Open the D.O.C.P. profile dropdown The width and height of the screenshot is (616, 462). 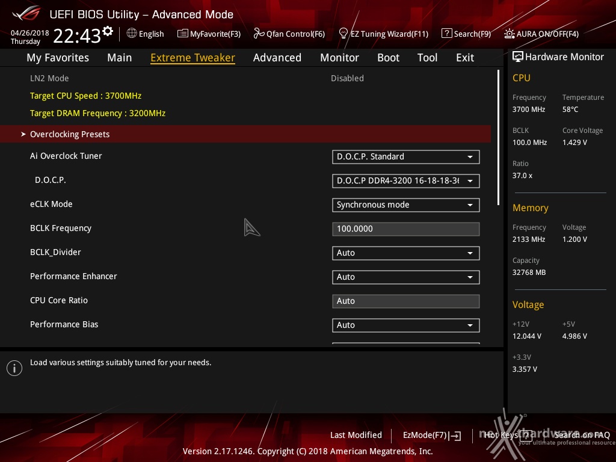coord(406,180)
